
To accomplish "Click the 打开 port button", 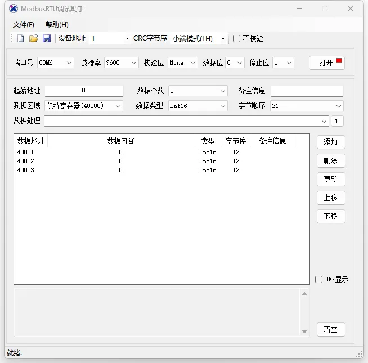I will (327, 62).
